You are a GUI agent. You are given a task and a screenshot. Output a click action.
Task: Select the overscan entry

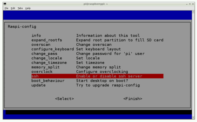(x=97, y=44)
